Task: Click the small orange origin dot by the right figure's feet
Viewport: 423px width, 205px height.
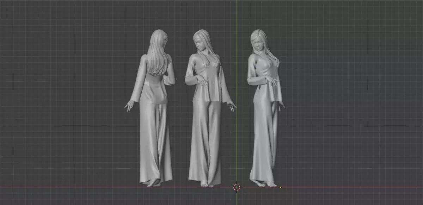Action: click(x=281, y=187)
